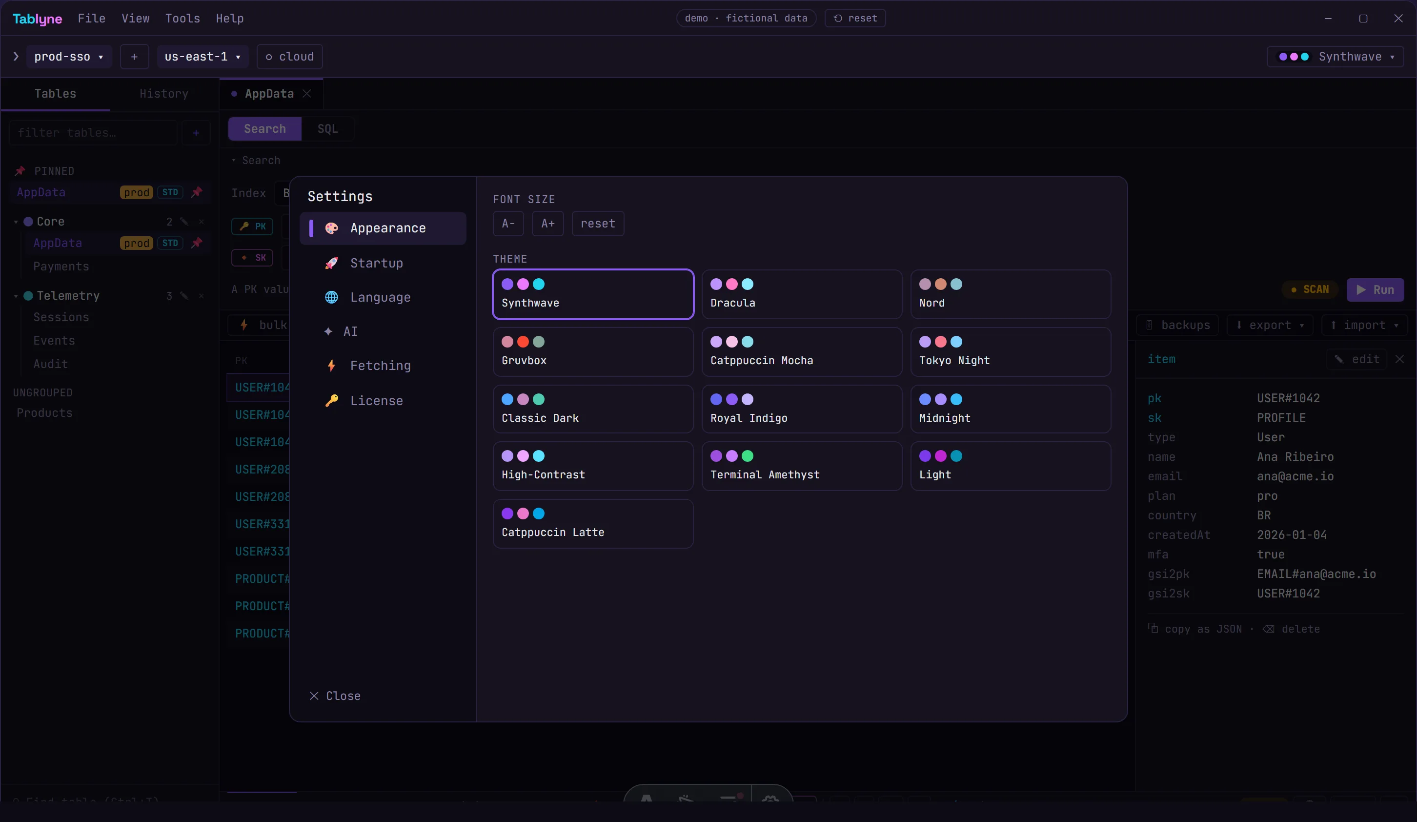
Task: Select the Catppuccin Mocha theme card
Action: pos(802,352)
